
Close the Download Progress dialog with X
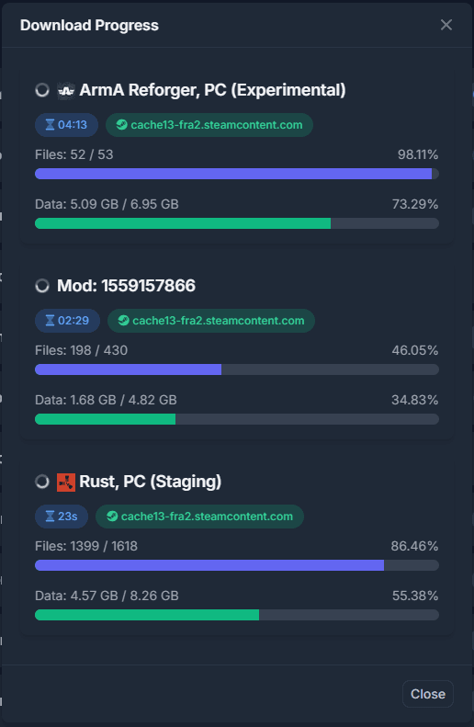446,25
